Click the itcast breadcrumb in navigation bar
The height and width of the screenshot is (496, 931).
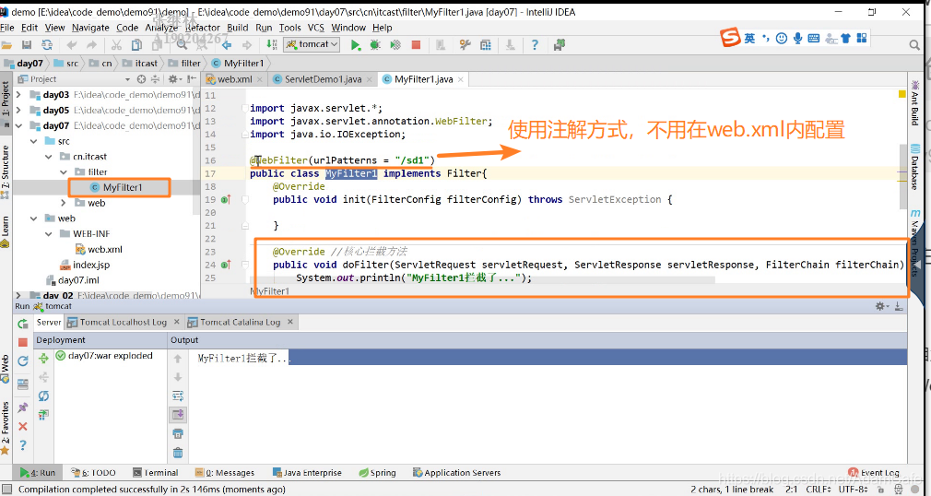click(x=140, y=63)
